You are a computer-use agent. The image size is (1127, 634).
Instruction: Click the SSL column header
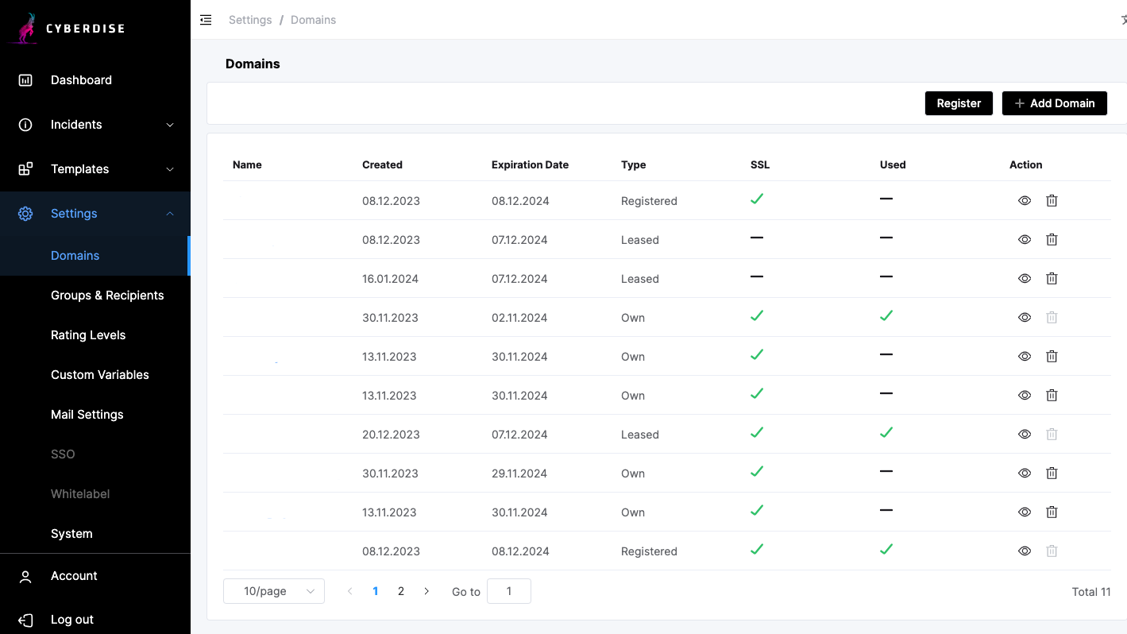click(x=760, y=165)
